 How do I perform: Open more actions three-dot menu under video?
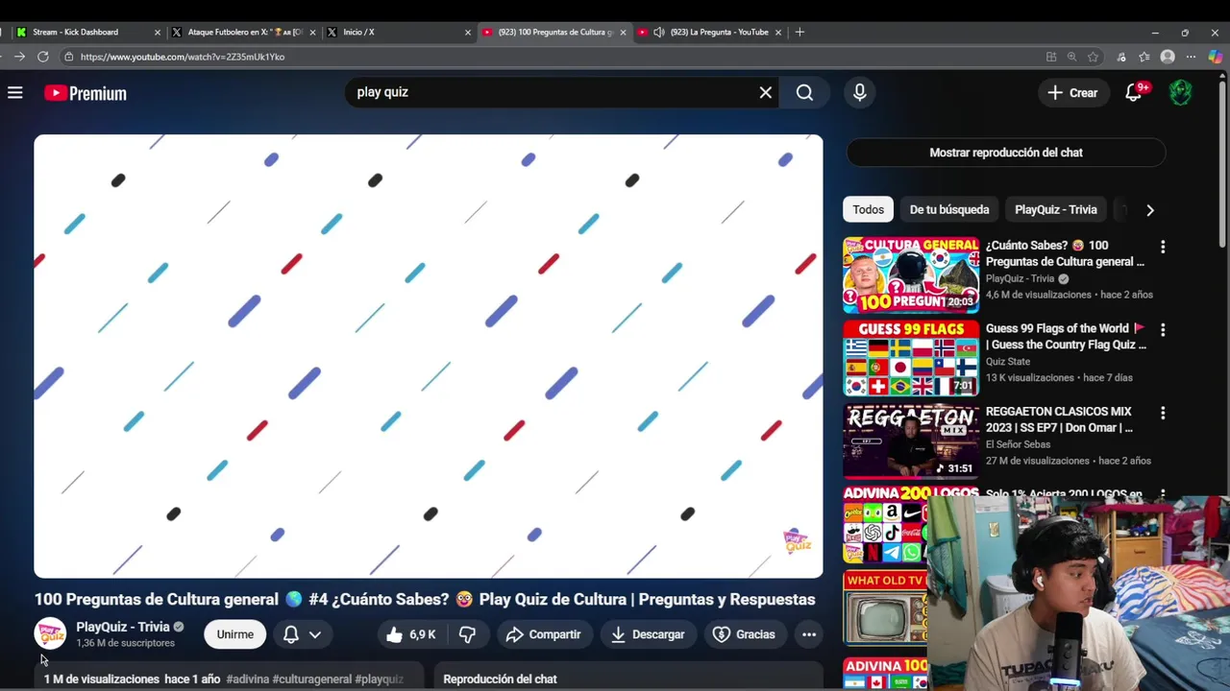[x=809, y=634]
